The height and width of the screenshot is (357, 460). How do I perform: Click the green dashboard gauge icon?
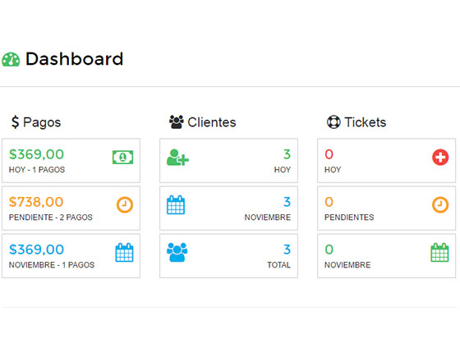[x=11, y=59]
